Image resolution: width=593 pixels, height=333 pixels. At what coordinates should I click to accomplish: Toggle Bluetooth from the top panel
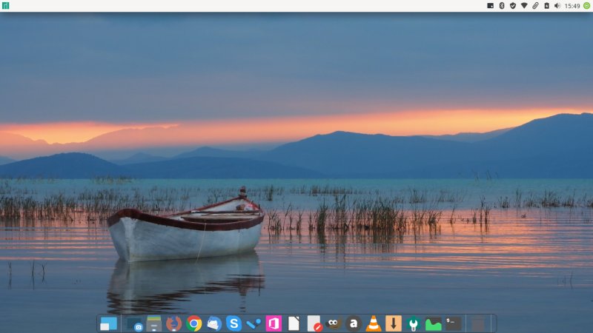point(501,5)
